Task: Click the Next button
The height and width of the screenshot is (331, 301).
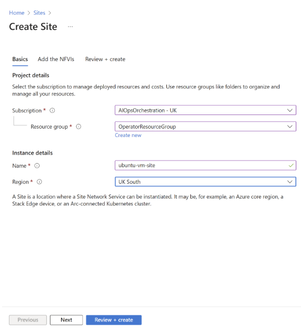Action: [x=66, y=320]
